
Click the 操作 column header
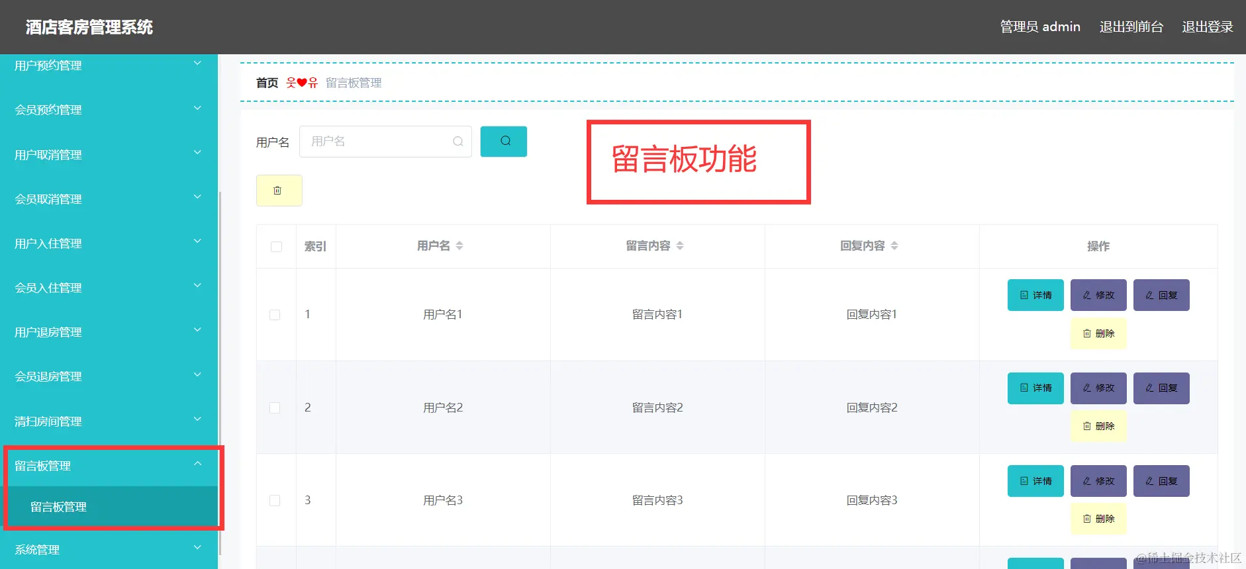click(1098, 246)
